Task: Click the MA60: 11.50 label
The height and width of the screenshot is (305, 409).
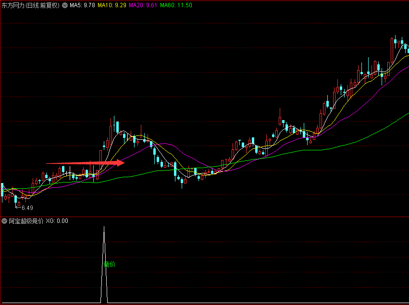Action: [x=176, y=5]
